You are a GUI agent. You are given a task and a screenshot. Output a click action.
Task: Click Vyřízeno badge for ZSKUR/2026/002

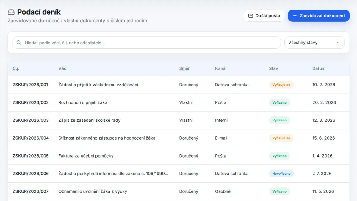pyautogui.click(x=279, y=102)
